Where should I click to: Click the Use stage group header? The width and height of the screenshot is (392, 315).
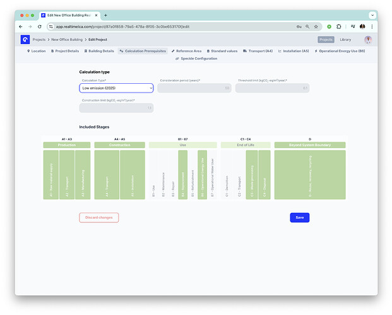pos(183,145)
